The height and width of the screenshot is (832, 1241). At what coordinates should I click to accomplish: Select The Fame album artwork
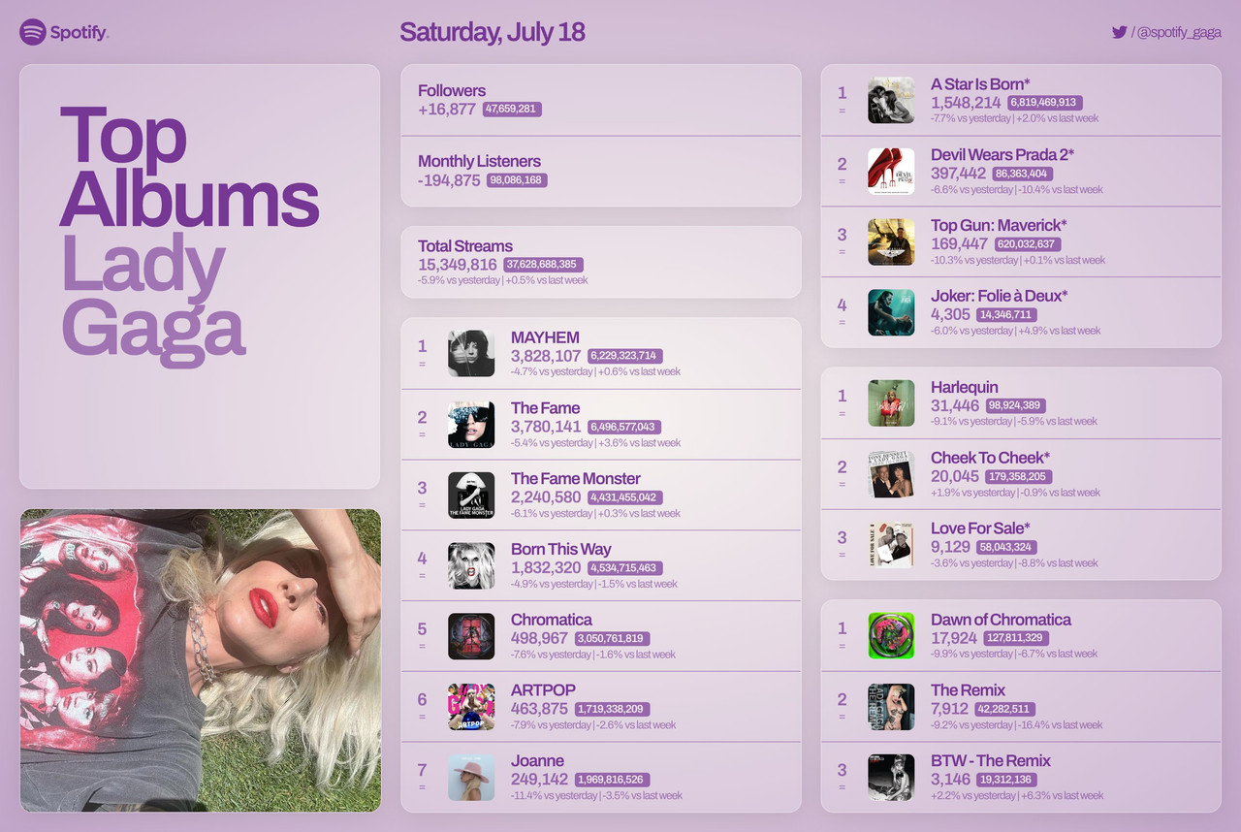[x=471, y=424]
